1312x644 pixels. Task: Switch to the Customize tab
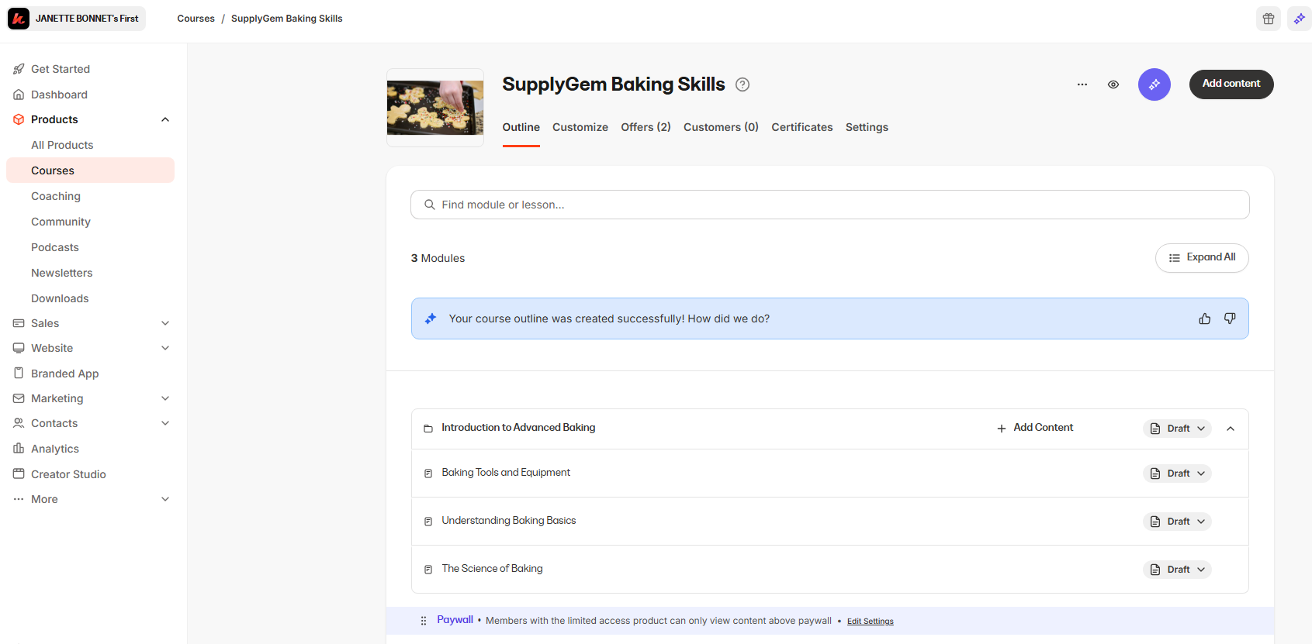coord(580,127)
